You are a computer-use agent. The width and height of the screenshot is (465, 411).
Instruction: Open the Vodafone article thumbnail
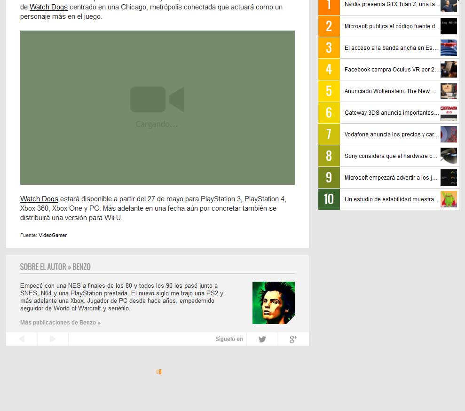pyautogui.click(x=449, y=134)
